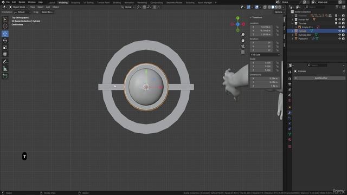The image size is (347, 195).
Task: Switch to the Shading workspace tab
Action: tap(117, 3)
